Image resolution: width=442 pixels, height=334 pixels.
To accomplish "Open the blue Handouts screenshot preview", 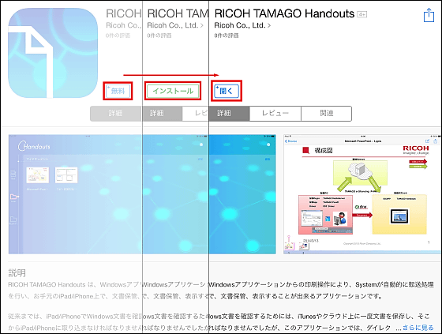I will 142,194.
